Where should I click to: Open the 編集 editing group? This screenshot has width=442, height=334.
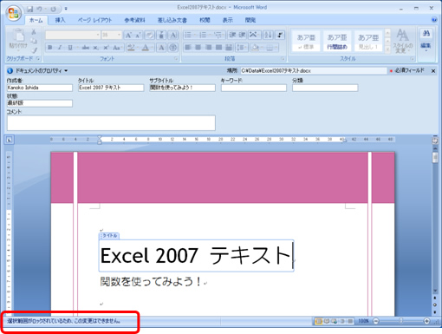tap(426, 40)
